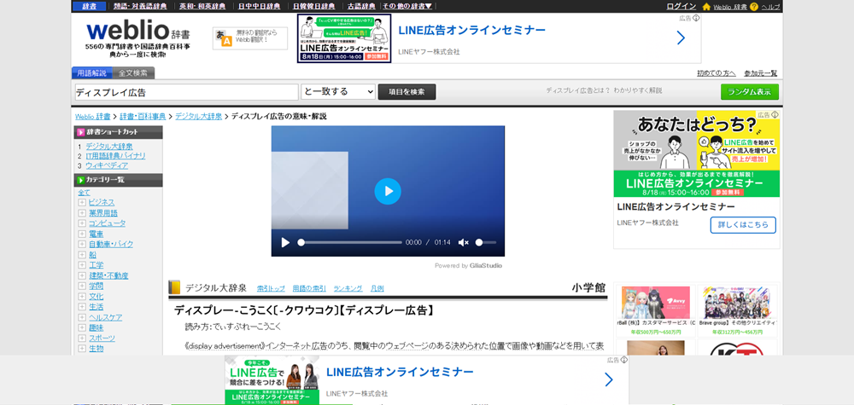The height and width of the screenshot is (405, 854).
Task: Click the スポーツ category link
Action: tap(102, 338)
